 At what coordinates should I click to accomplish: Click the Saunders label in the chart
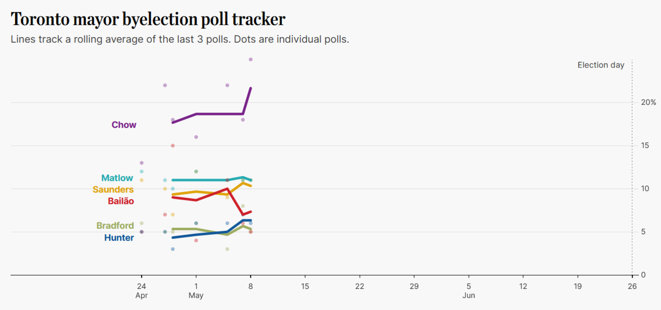click(113, 190)
